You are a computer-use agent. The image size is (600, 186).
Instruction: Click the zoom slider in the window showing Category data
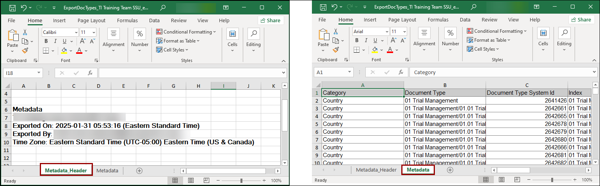point(552,180)
